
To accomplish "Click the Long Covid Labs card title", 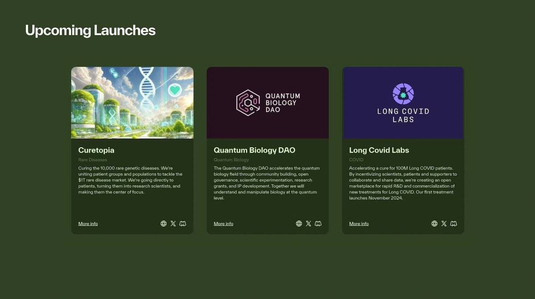I will [x=379, y=150].
